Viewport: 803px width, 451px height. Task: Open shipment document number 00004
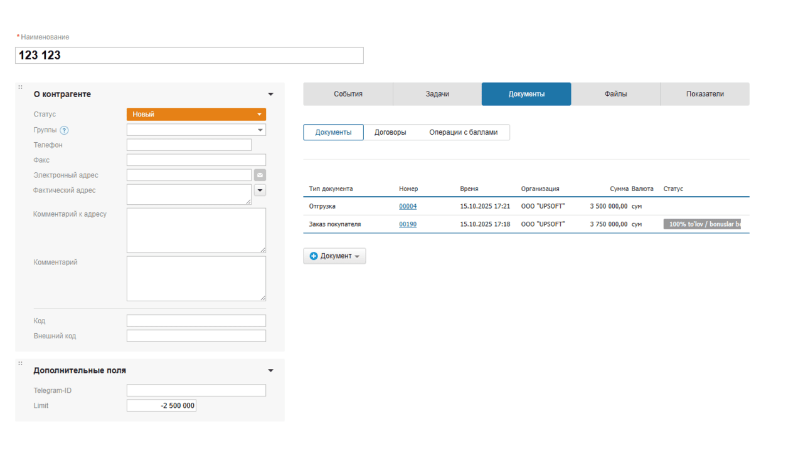point(408,206)
